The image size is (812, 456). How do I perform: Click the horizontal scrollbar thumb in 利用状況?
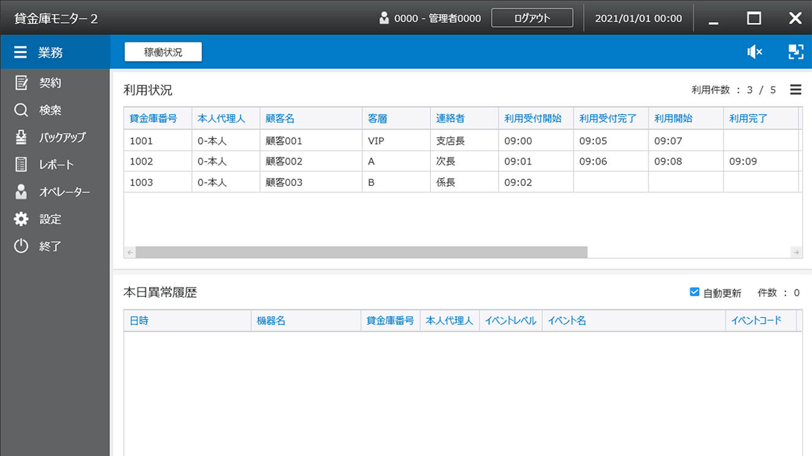(361, 252)
